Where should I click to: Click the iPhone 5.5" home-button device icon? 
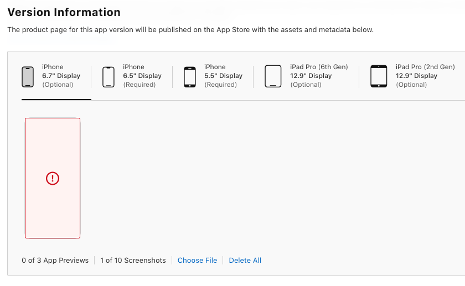[190, 76]
